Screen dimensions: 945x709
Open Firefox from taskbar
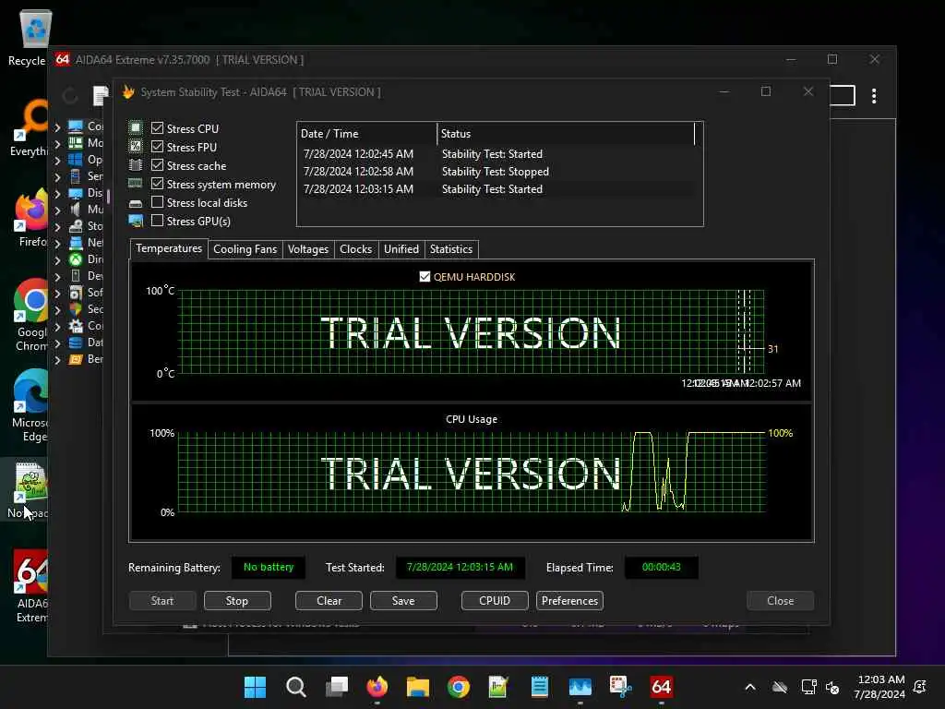click(377, 687)
